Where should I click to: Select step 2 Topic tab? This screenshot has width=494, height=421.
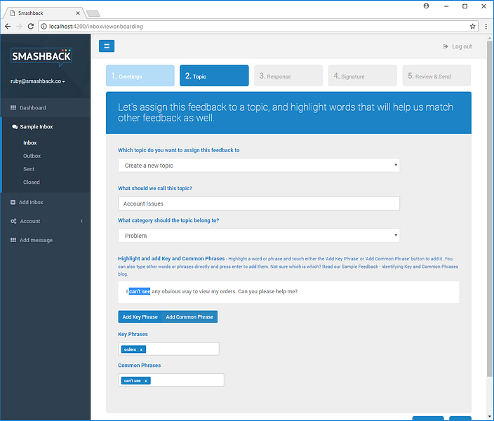214,76
